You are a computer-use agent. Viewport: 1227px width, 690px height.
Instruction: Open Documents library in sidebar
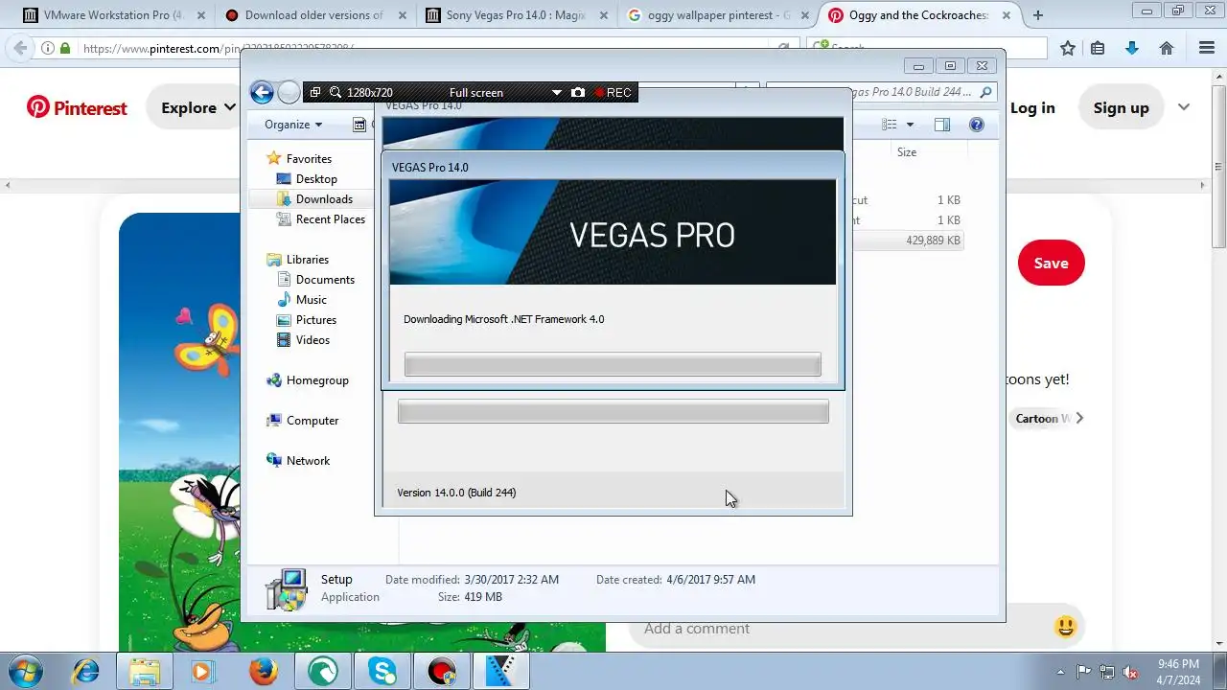(x=325, y=280)
